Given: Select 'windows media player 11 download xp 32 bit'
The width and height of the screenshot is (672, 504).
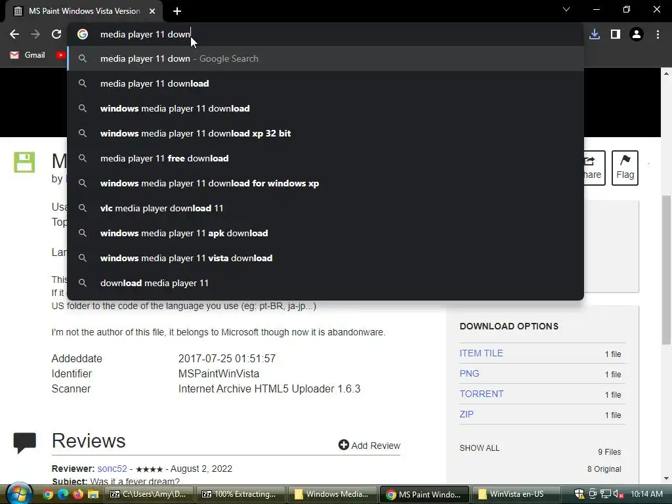Looking at the screenshot, I should tap(325, 133).
